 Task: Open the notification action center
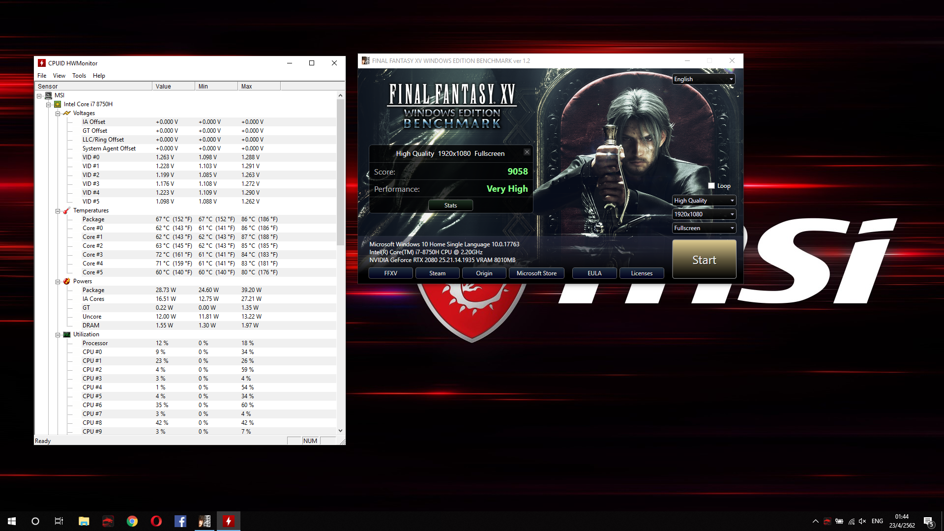point(928,521)
